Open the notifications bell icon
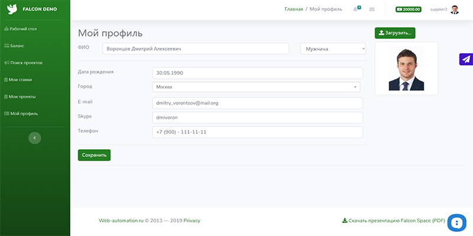The image size is (473, 236). point(355,9)
